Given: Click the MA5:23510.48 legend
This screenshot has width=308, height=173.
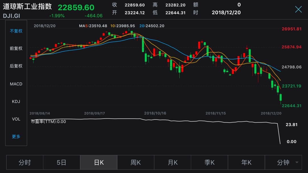Looking at the screenshot, I should 93,26.
